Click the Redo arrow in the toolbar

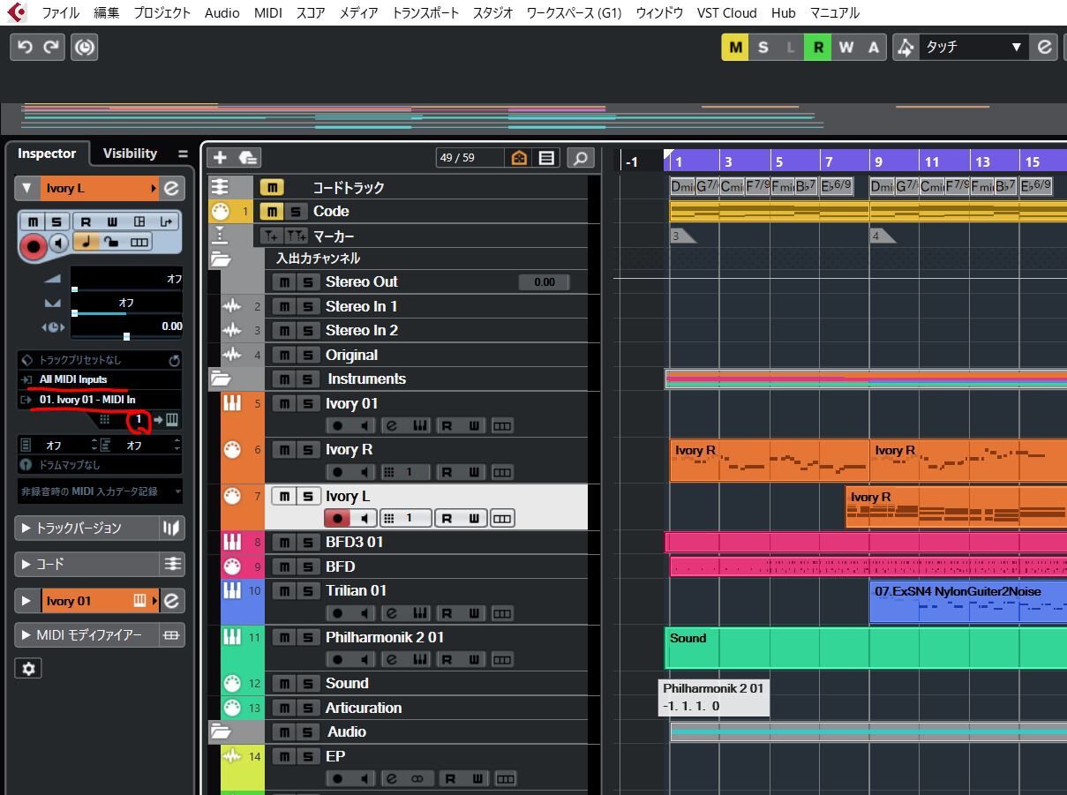52,47
